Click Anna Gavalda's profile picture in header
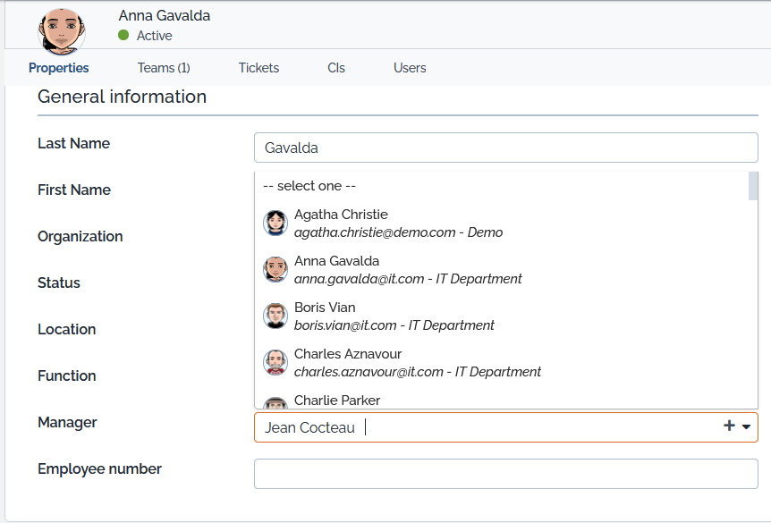The image size is (771, 523). pos(62,30)
